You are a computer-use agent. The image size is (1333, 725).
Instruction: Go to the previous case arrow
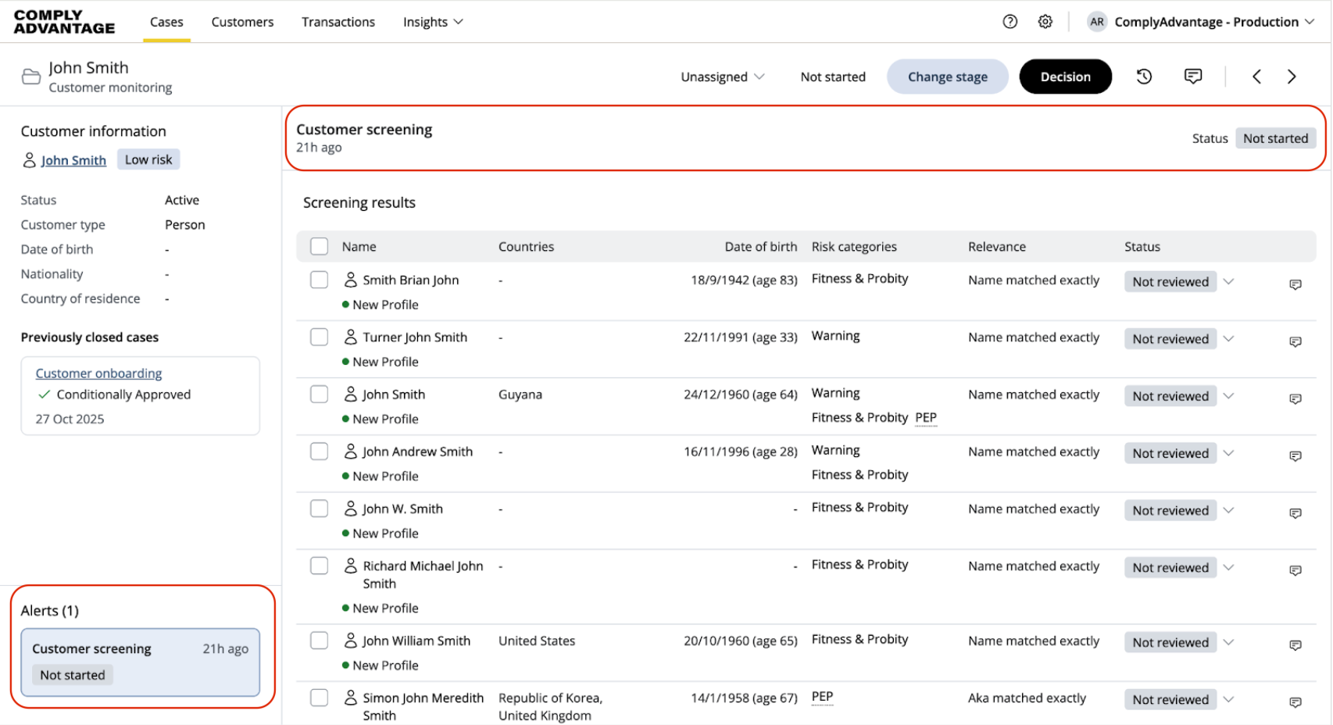1256,77
